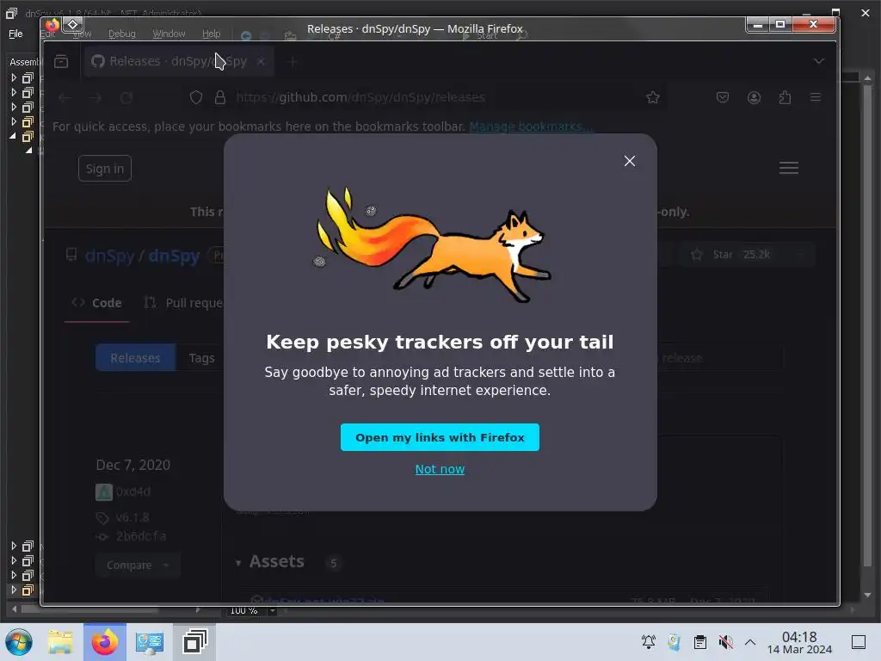Click the Tags filter button
881x661 pixels.
(201, 358)
